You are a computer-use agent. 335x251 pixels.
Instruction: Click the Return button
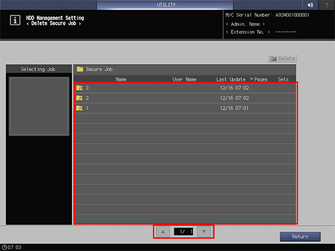click(x=300, y=237)
